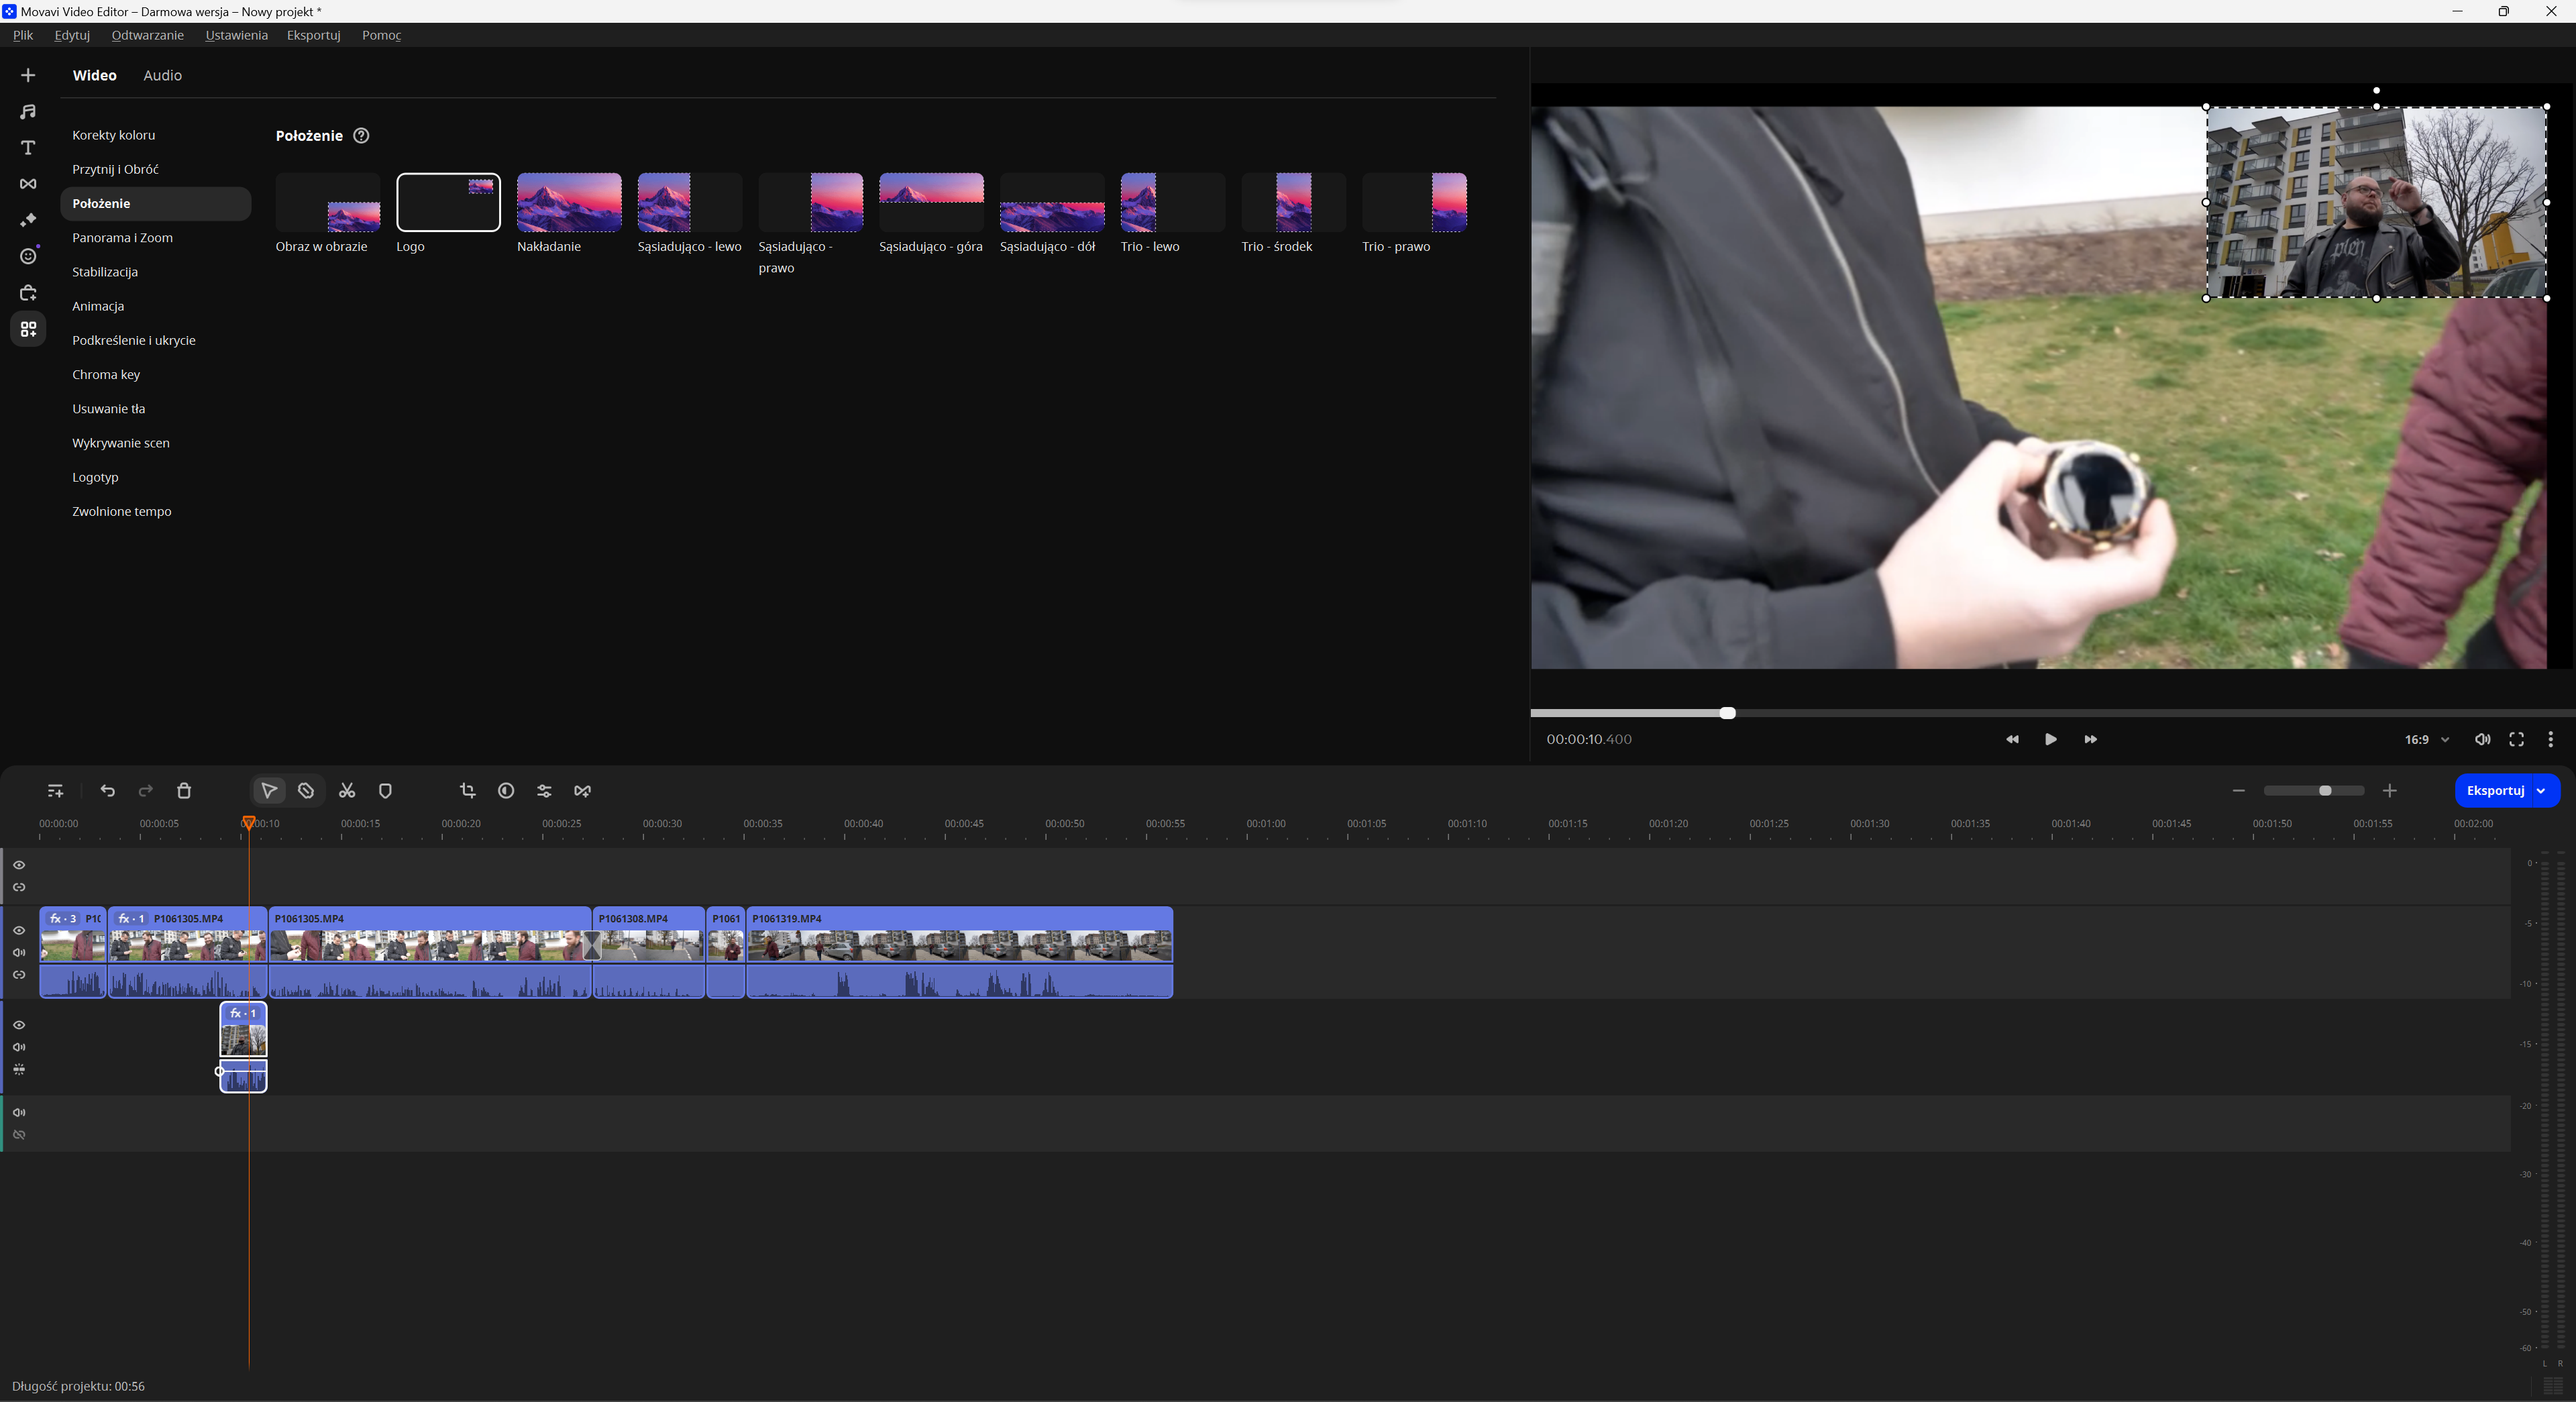Click the undo arrow
The width and height of the screenshot is (2576, 1402).
point(108,791)
